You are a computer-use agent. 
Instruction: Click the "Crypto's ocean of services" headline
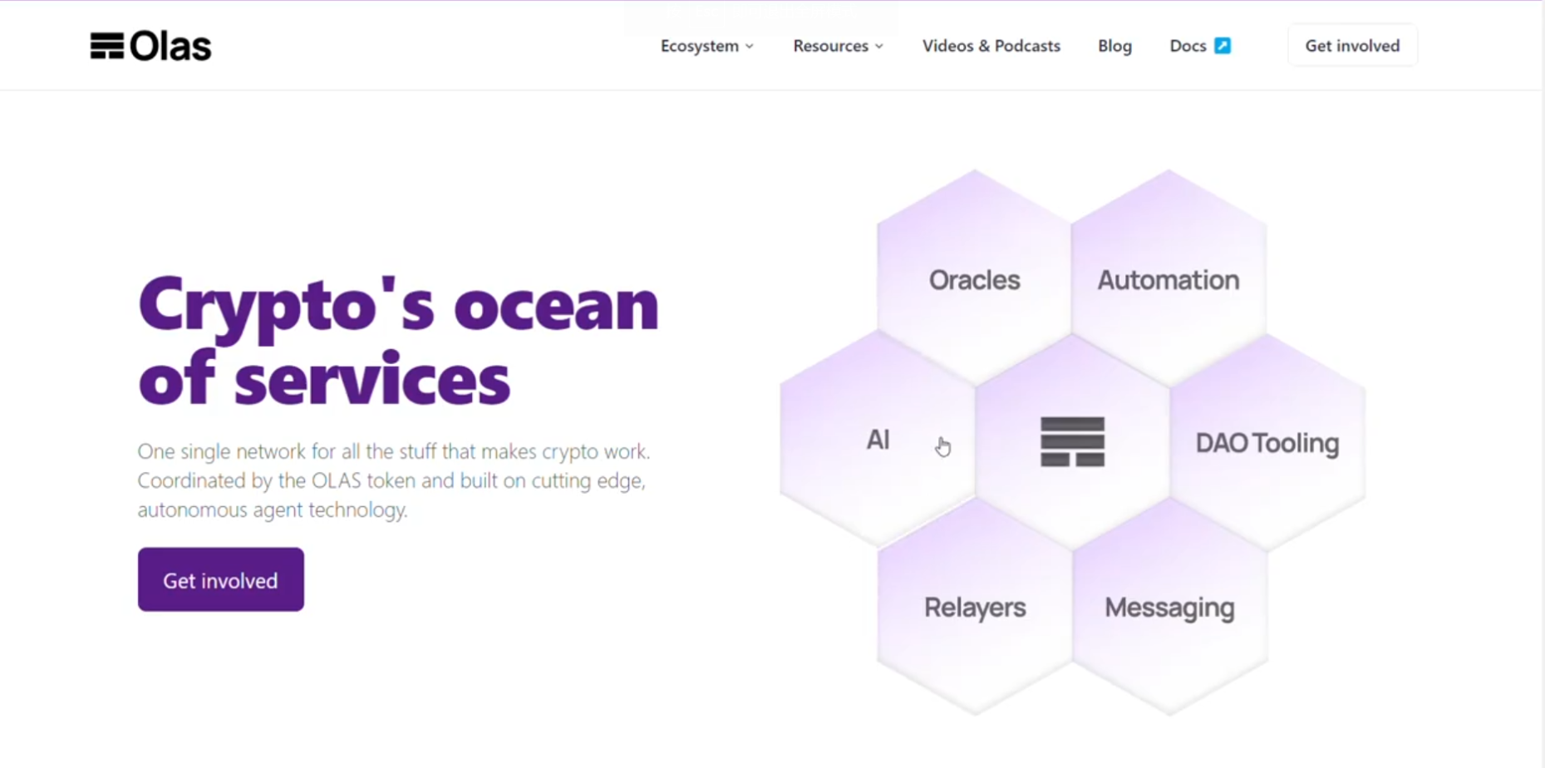(x=398, y=341)
